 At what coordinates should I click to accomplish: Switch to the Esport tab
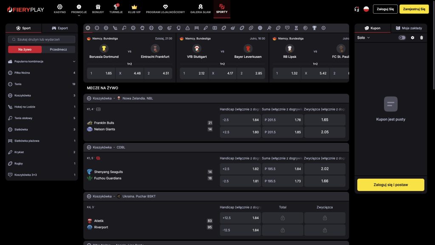[x=59, y=28]
